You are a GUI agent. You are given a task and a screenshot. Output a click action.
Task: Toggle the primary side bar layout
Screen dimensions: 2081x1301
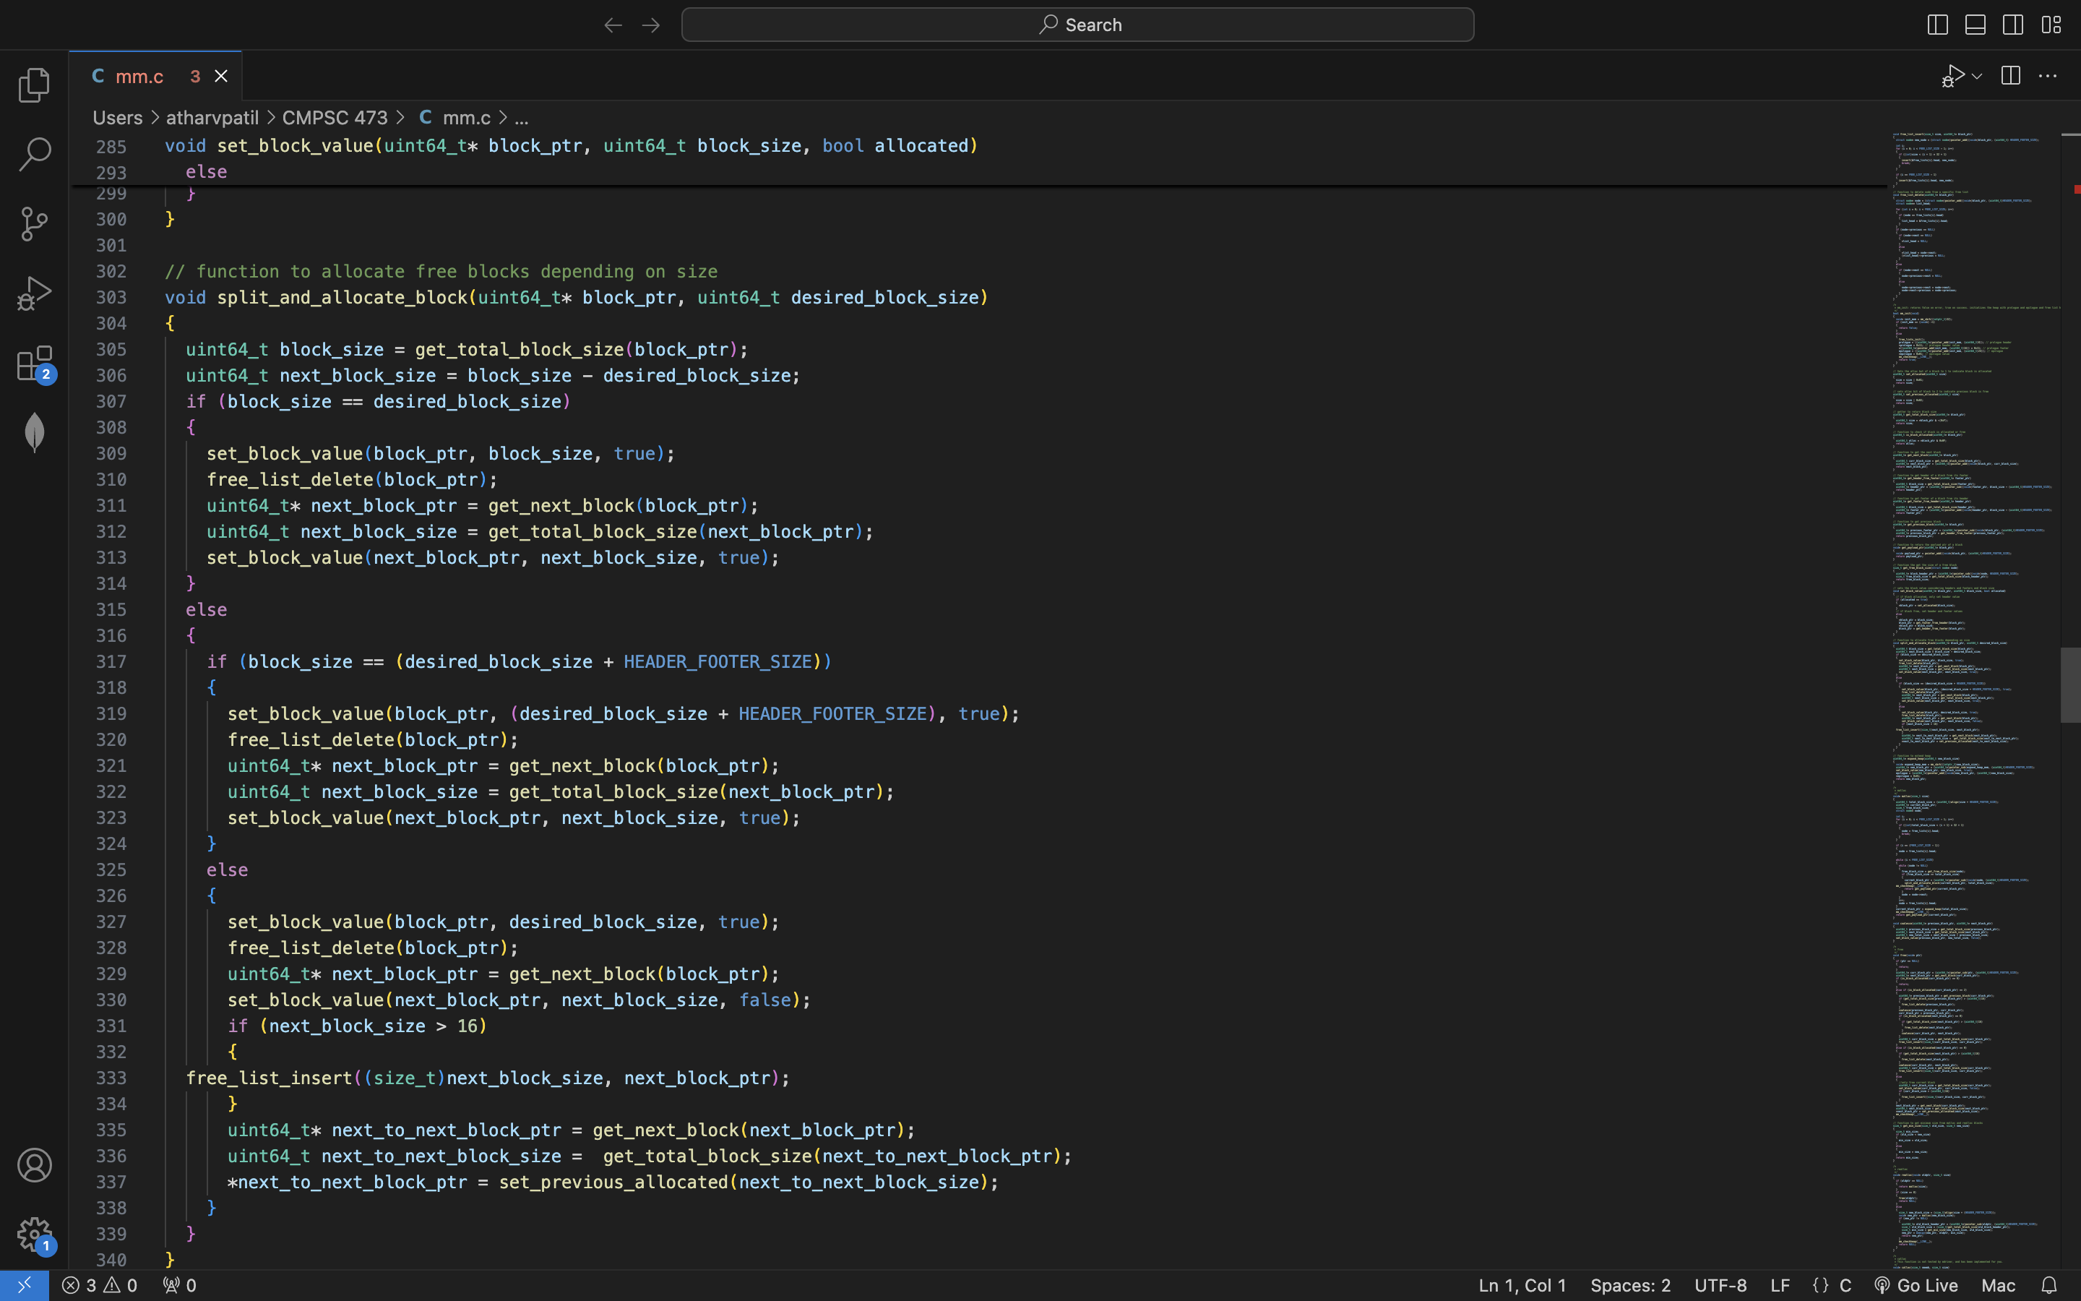point(1937,25)
